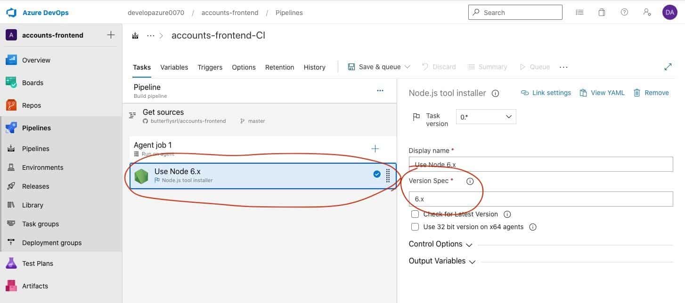The height and width of the screenshot is (303, 685).
Task: Open the Task version dropdown
Action: [486, 117]
